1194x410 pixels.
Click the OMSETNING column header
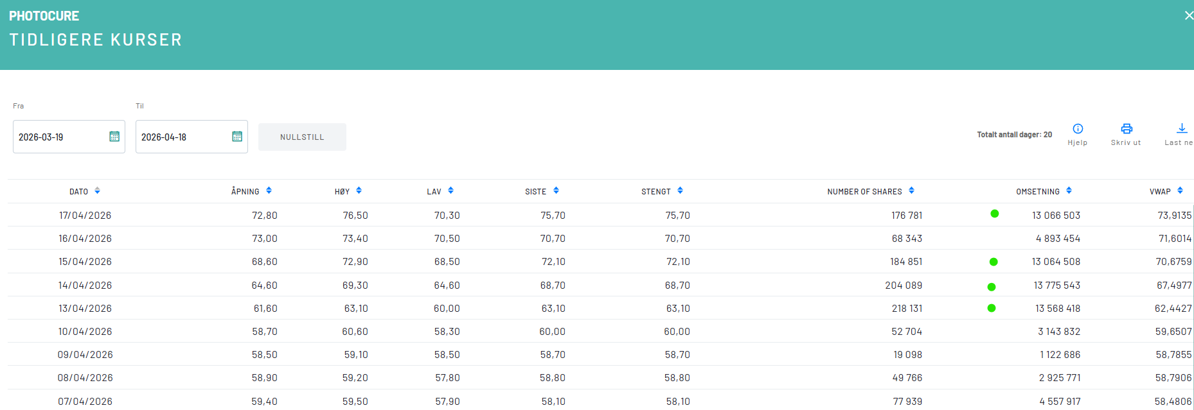(x=1037, y=192)
